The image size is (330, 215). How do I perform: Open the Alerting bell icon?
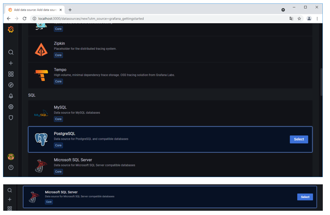pyautogui.click(x=11, y=96)
